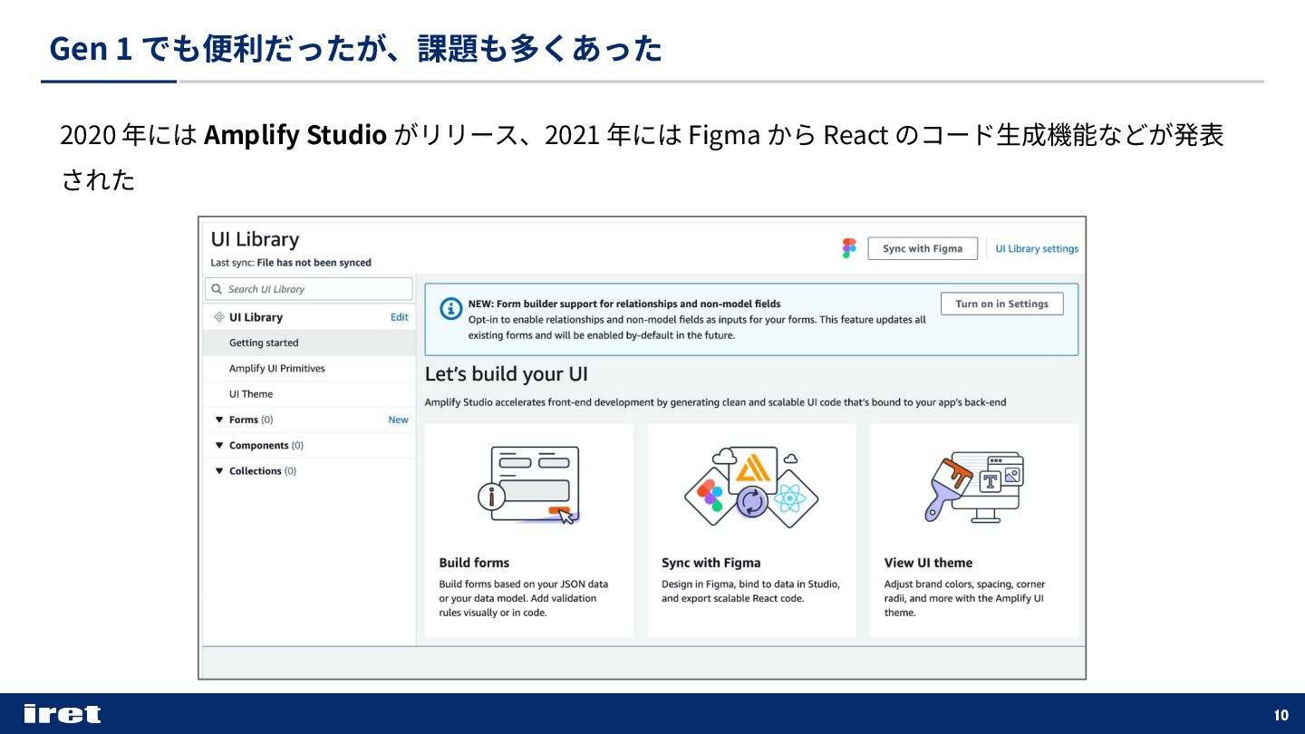Click the View UI theme card title
This screenshot has height=734, width=1305.
tap(928, 563)
